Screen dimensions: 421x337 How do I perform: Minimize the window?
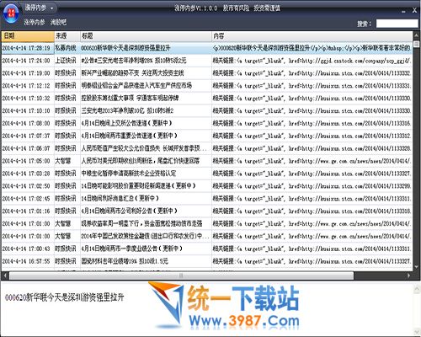tap(403, 11)
